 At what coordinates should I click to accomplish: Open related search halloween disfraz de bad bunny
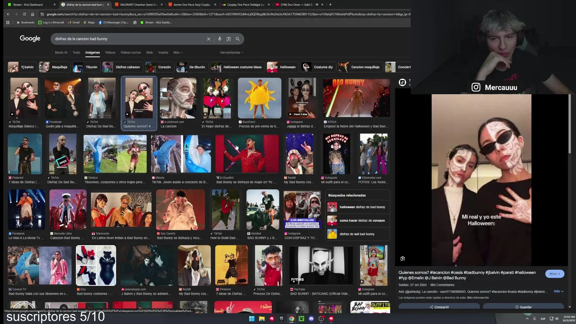tap(357, 207)
